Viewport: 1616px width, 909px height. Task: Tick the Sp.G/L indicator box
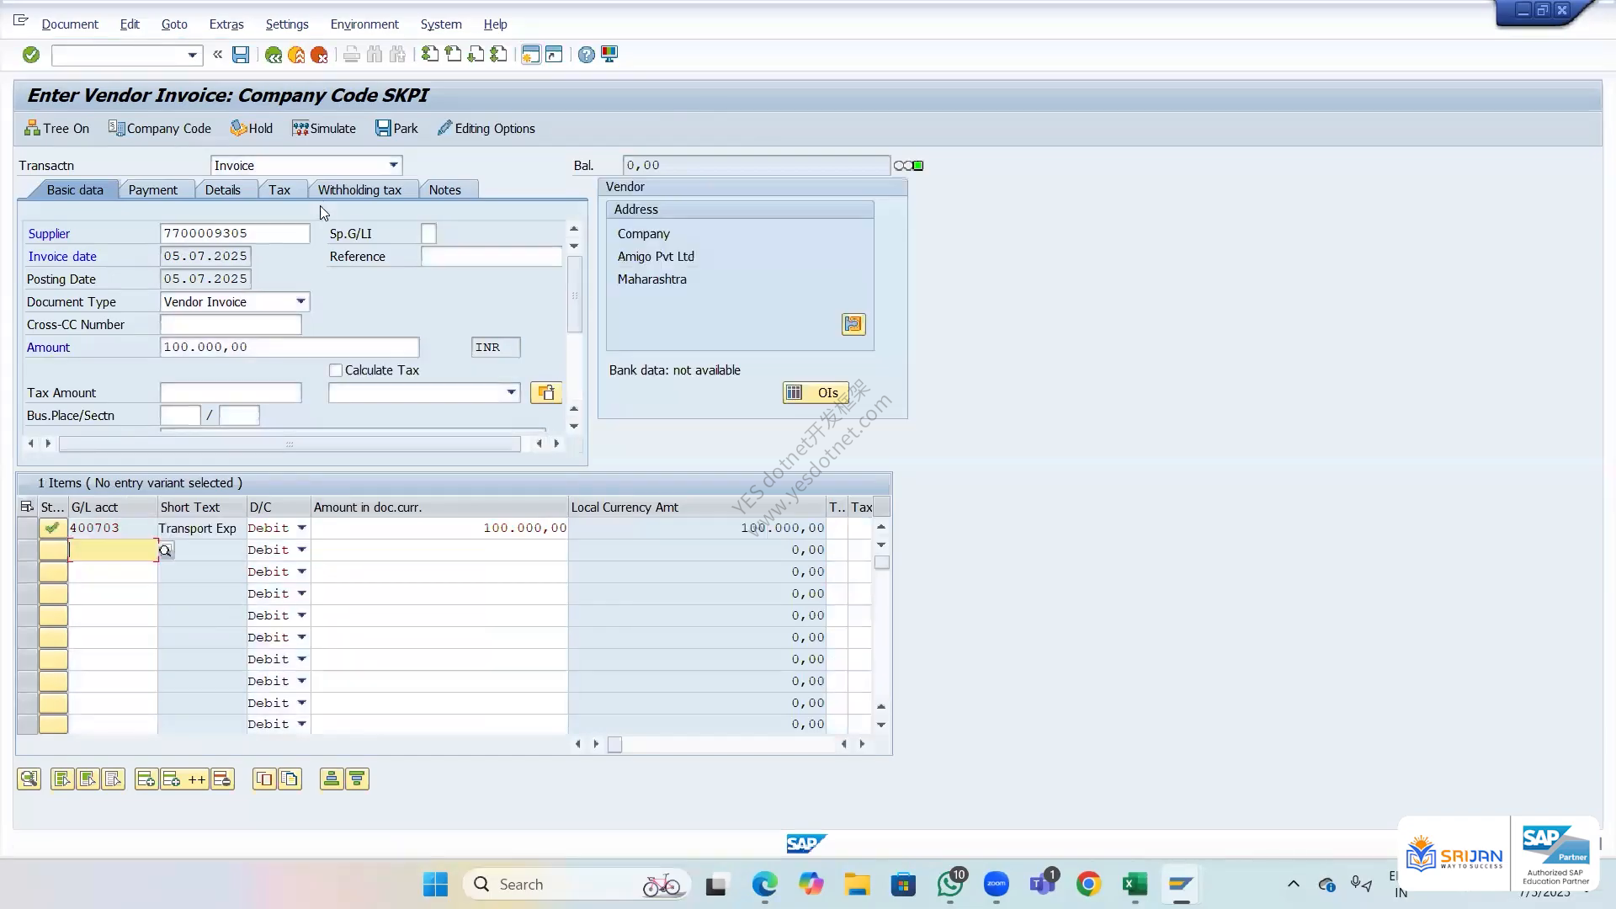click(x=429, y=234)
